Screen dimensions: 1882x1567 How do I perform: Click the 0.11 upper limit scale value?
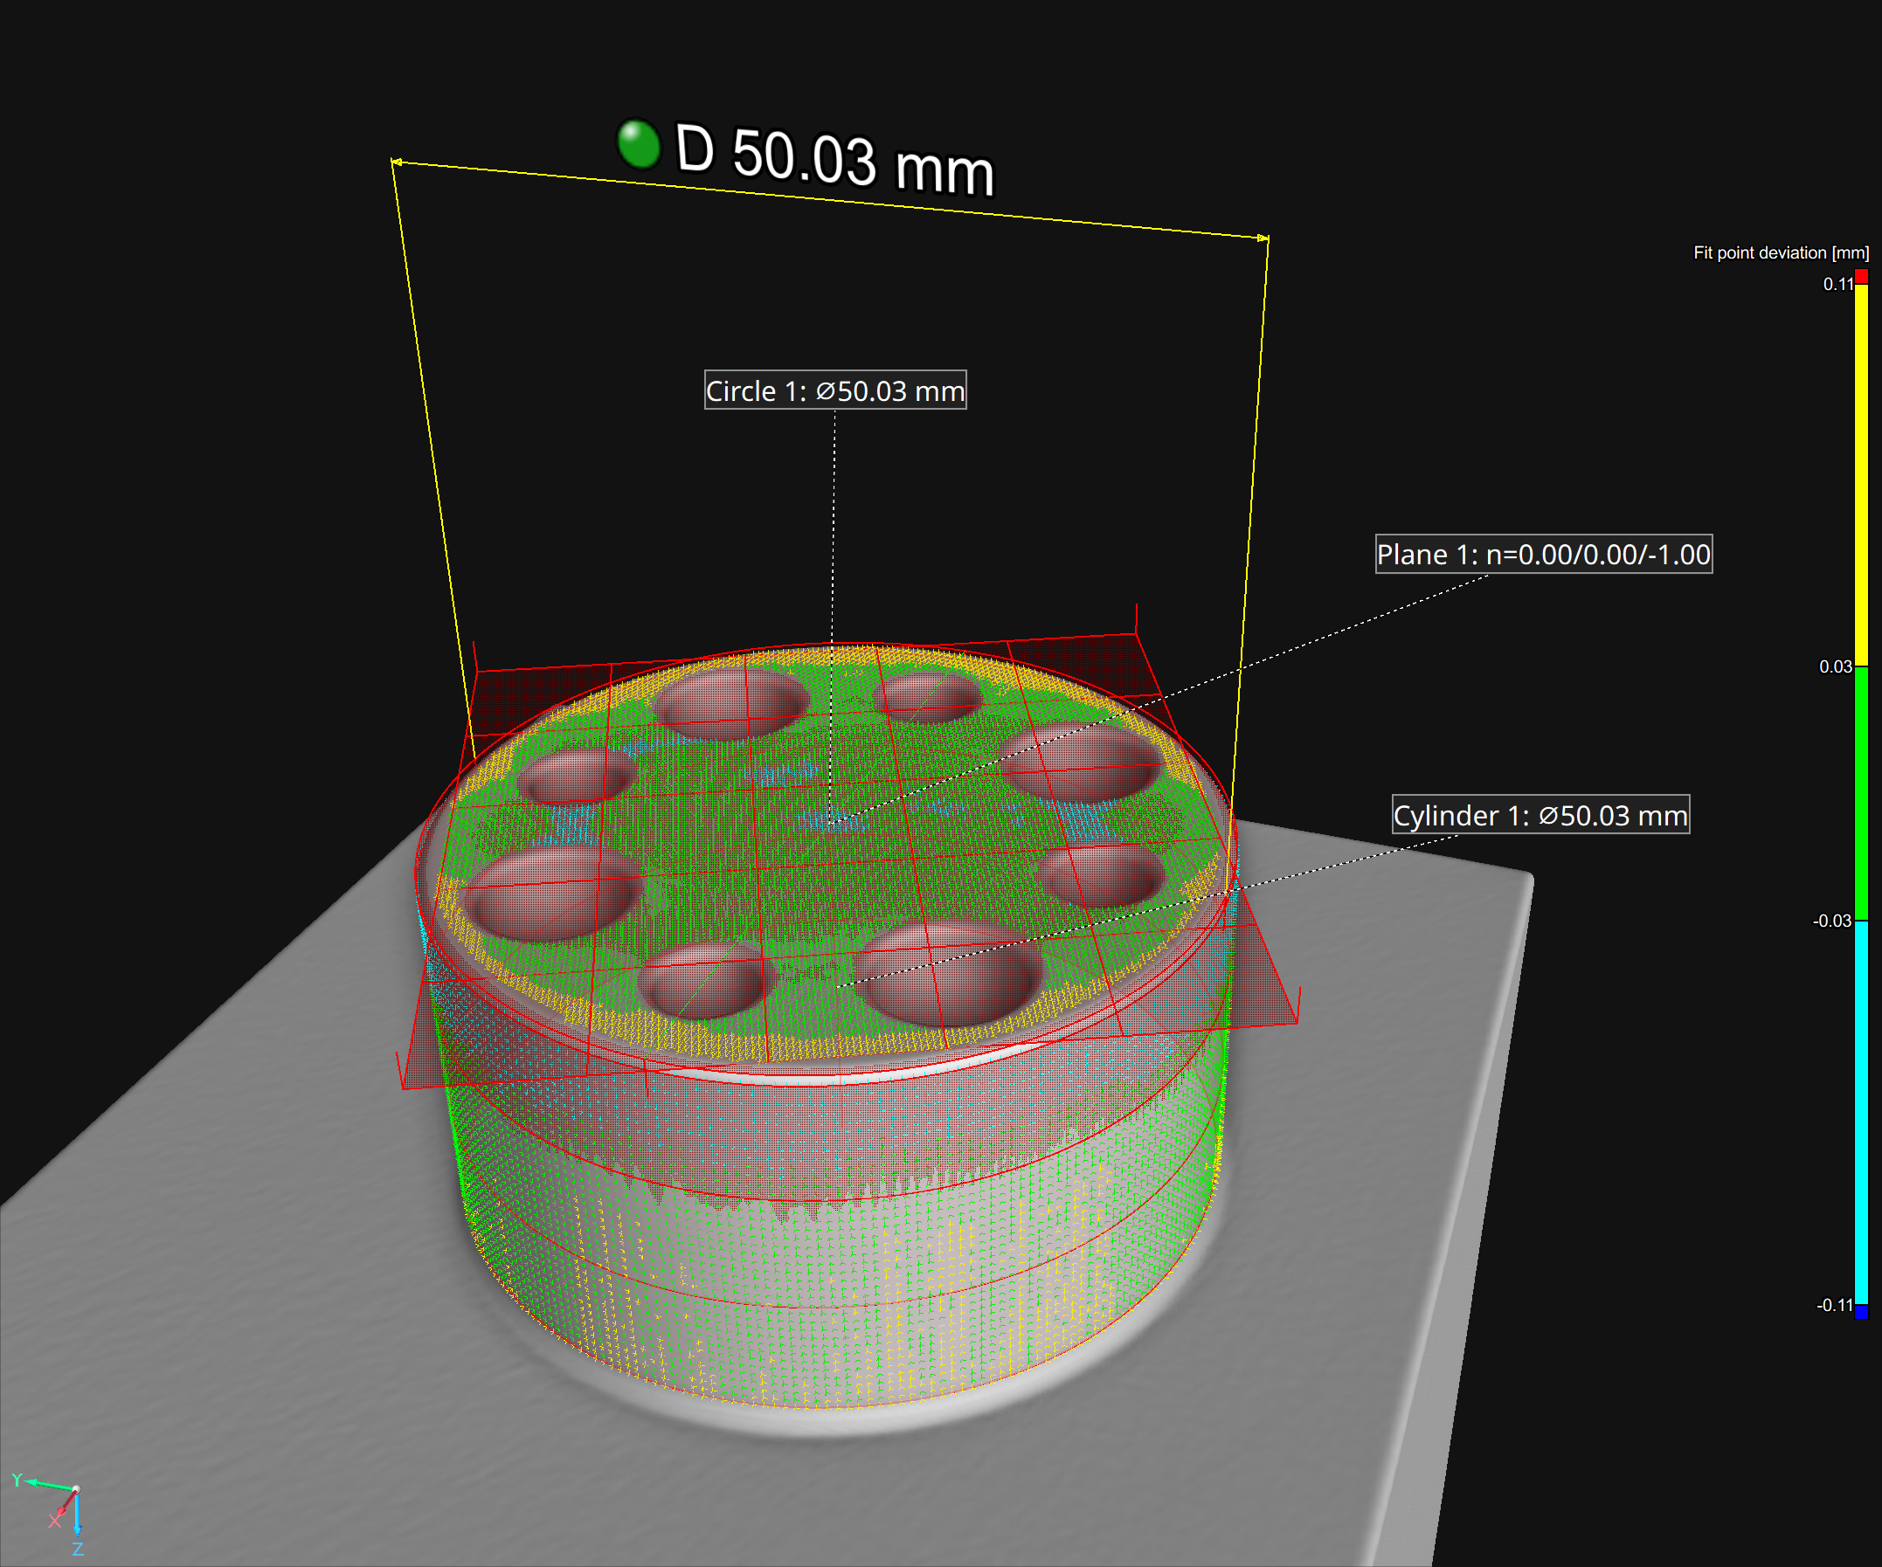[1837, 284]
